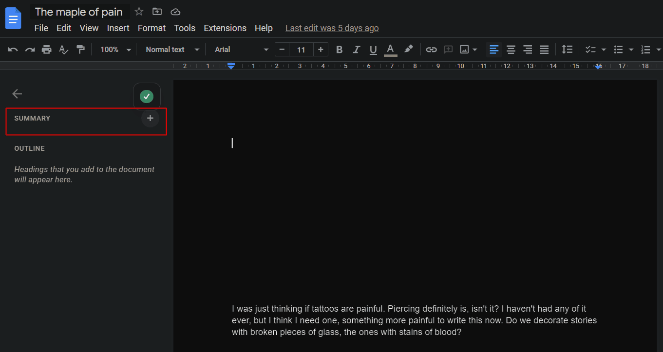Center align the text

click(511, 50)
